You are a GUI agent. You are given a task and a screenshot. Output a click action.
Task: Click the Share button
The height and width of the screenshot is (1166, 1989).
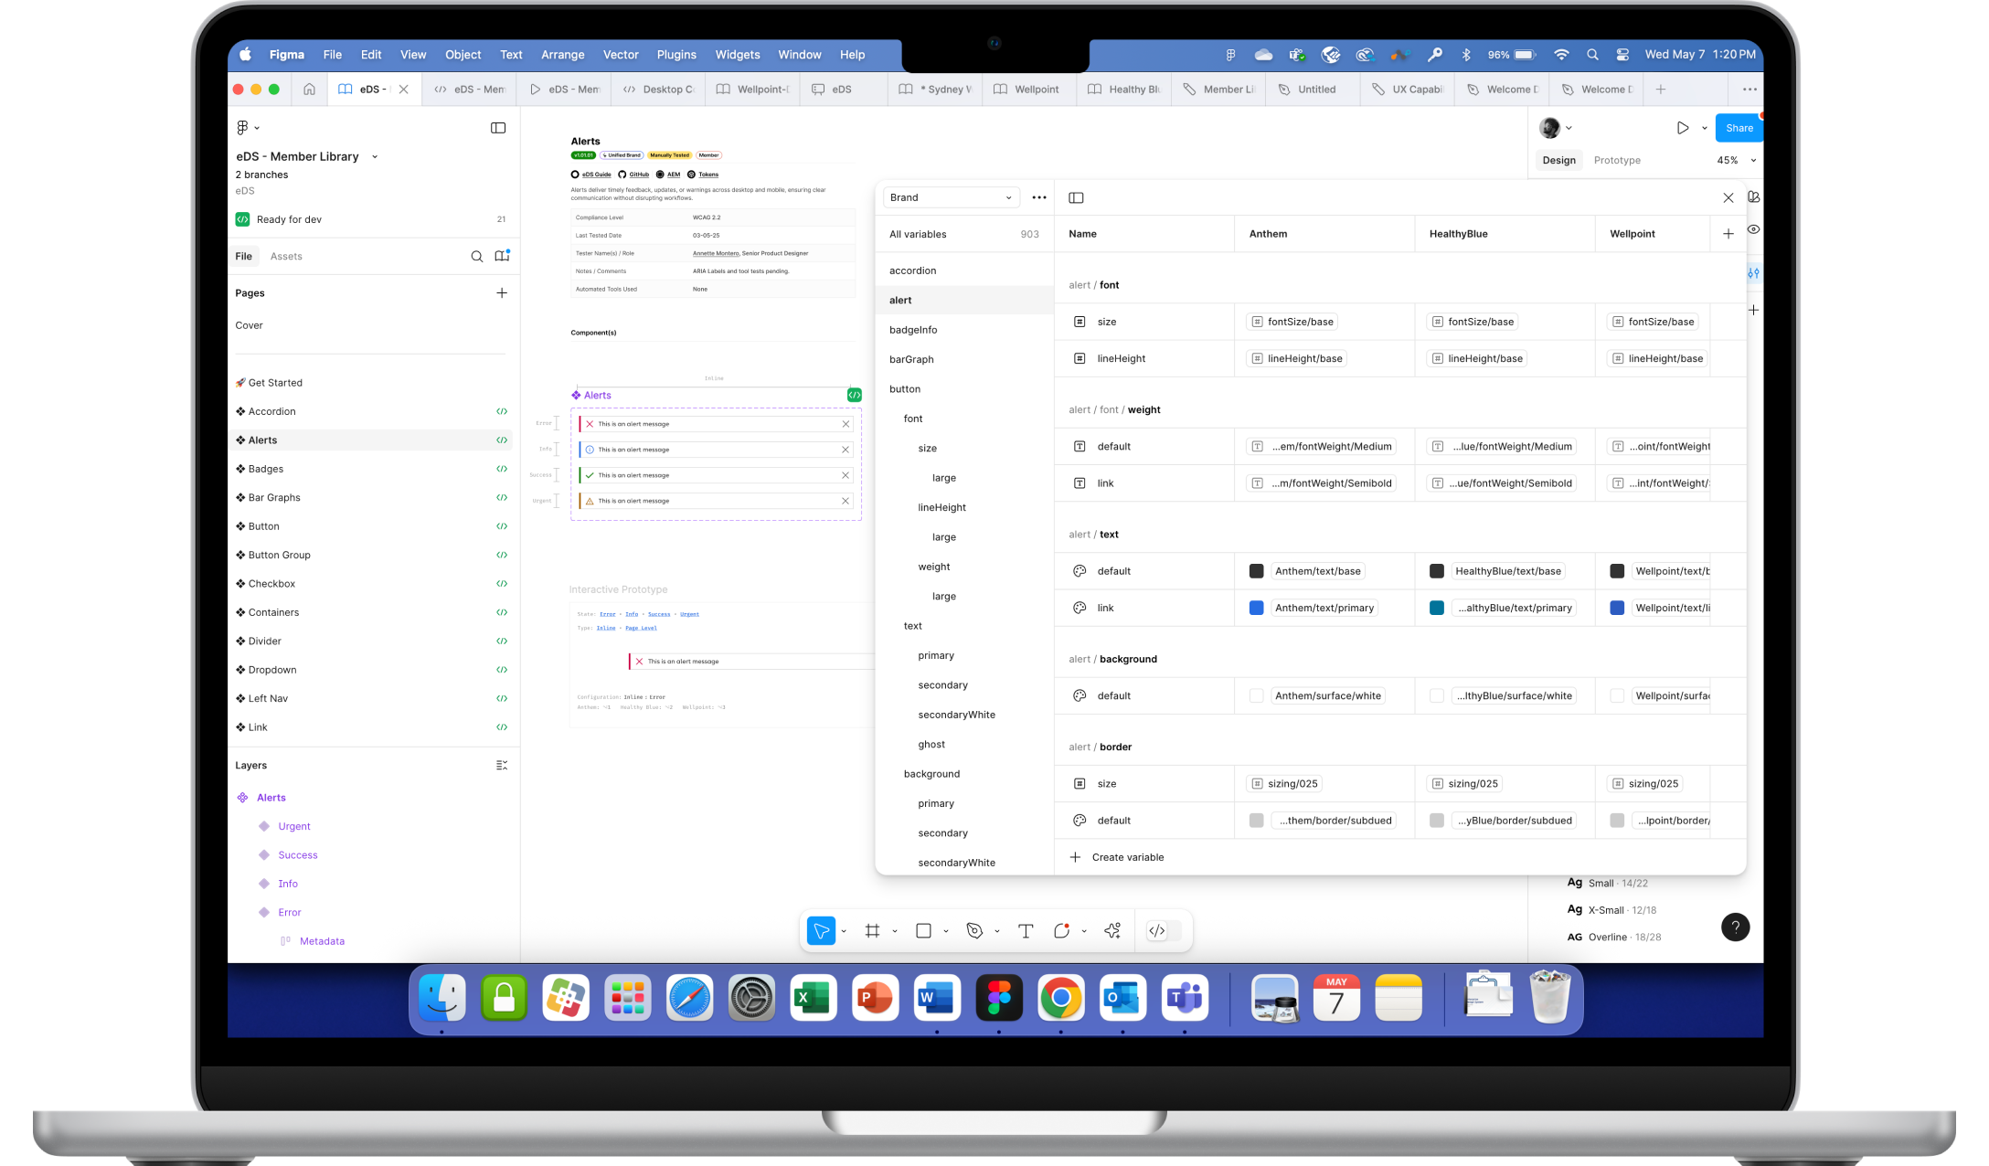(x=1739, y=128)
